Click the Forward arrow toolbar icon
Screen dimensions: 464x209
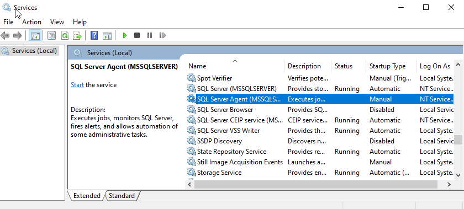18,36
